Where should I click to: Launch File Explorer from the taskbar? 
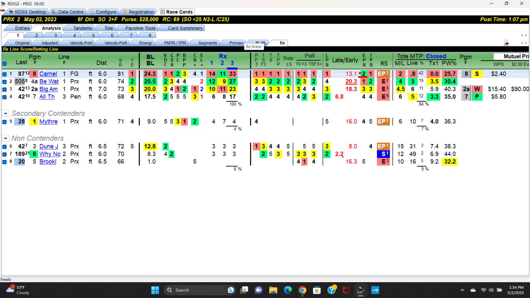[x=273, y=290]
